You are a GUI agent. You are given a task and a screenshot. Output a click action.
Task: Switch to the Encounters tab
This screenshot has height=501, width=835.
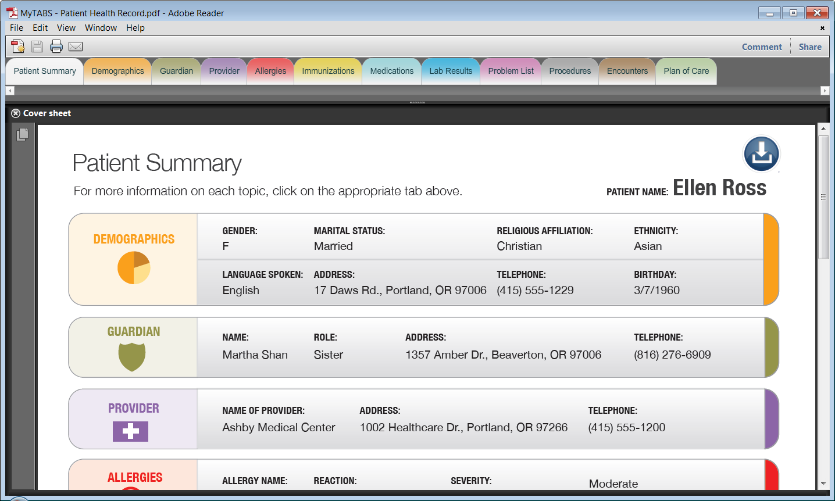point(627,71)
